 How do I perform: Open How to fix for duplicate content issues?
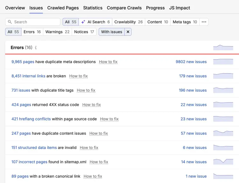point(98,133)
